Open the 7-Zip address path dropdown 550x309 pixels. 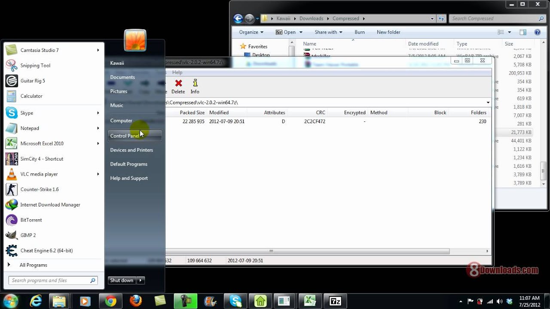(x=488, y=103)
